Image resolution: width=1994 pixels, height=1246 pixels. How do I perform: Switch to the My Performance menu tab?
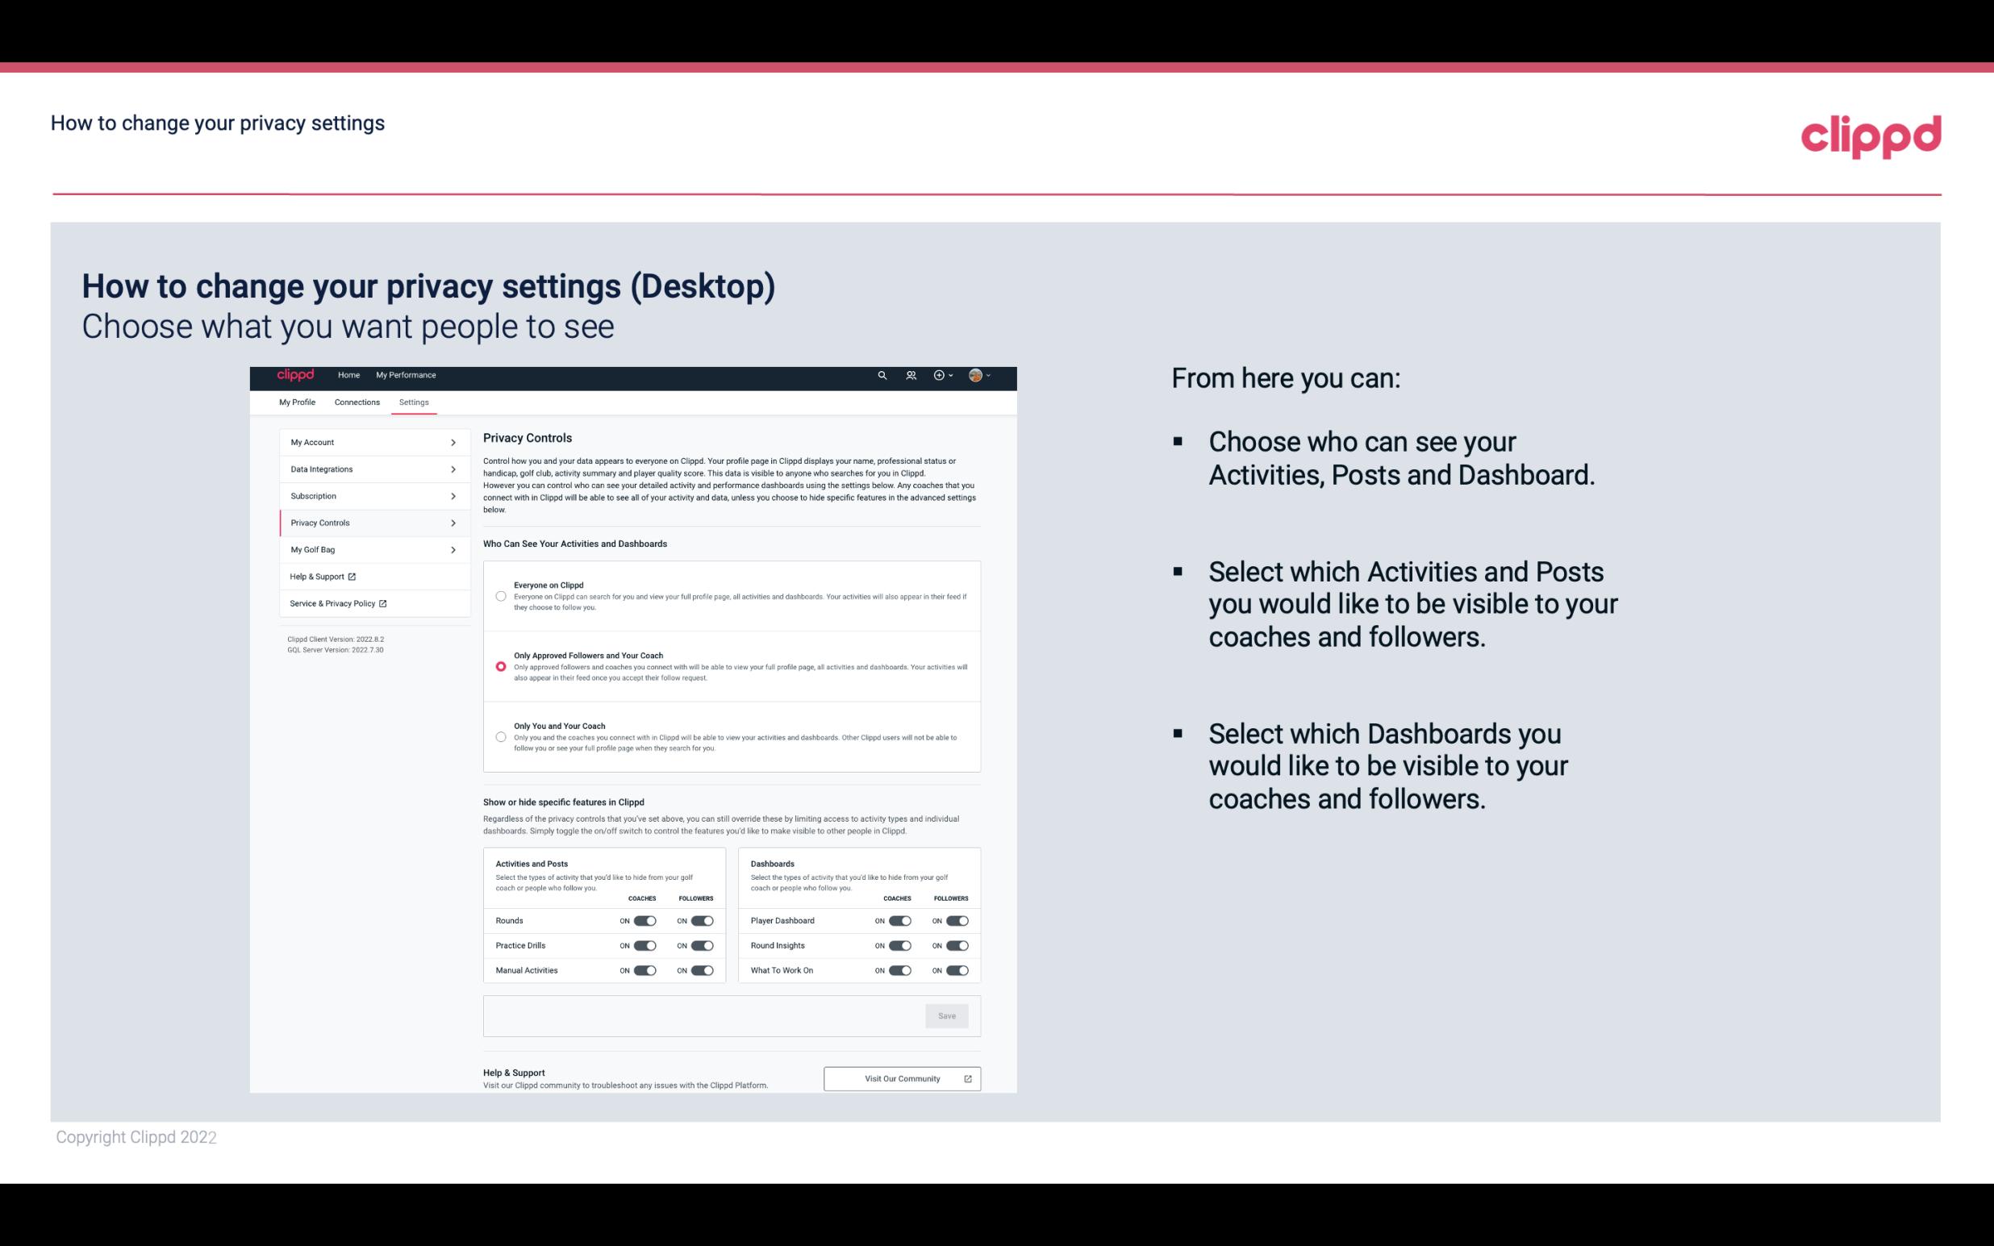point(407,375)
